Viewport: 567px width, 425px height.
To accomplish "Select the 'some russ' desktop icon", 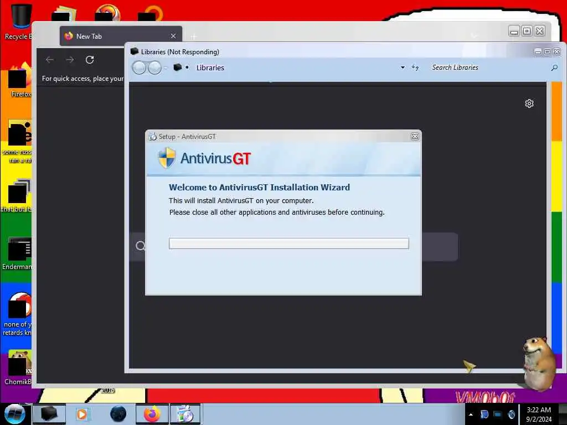I will 17,142.
